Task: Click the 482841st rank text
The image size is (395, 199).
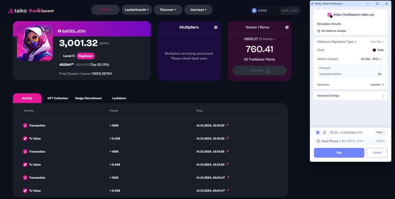Action: coord(67,65)
